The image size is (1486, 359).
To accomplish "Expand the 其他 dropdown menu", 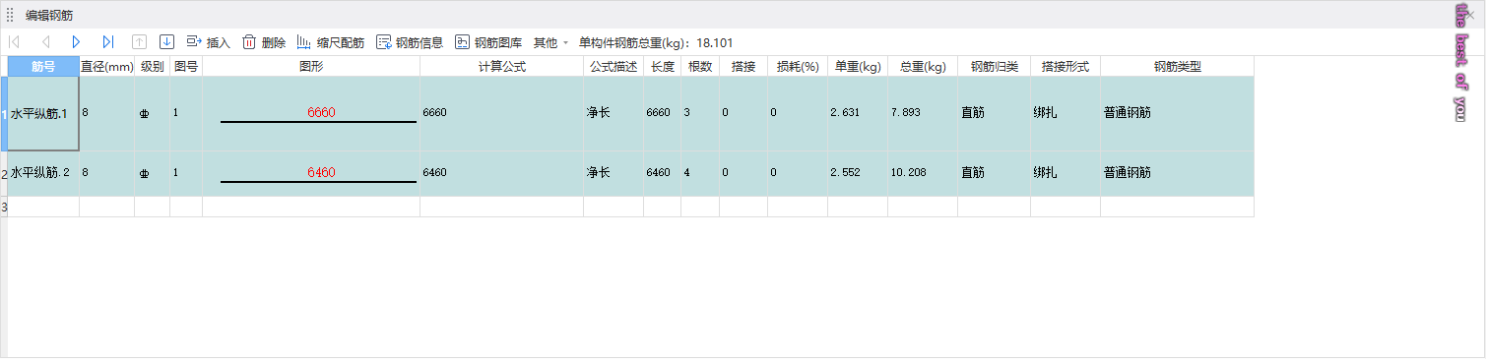I will [551, 42].
